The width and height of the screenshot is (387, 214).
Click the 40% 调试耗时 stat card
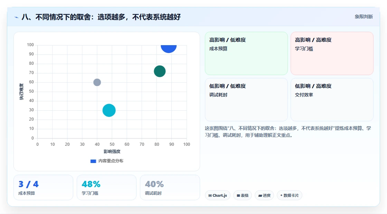[170, 187]
